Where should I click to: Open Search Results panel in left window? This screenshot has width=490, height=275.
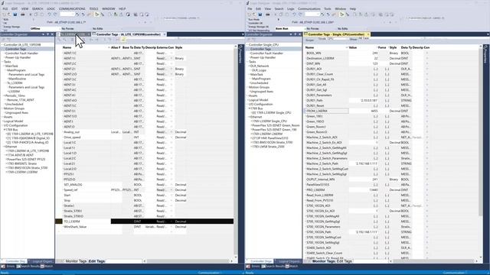click(x=28, y=267)
